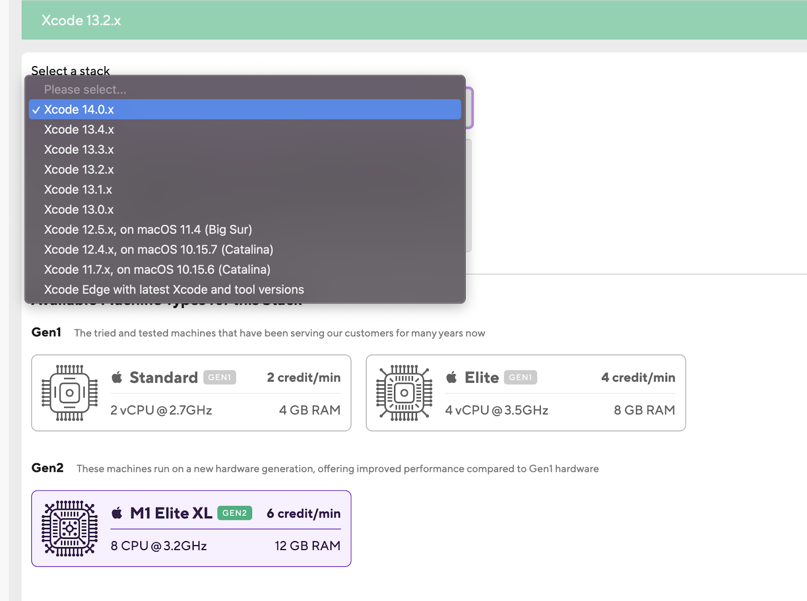Click the 4 GB RAM value

(x=310, y=410)
